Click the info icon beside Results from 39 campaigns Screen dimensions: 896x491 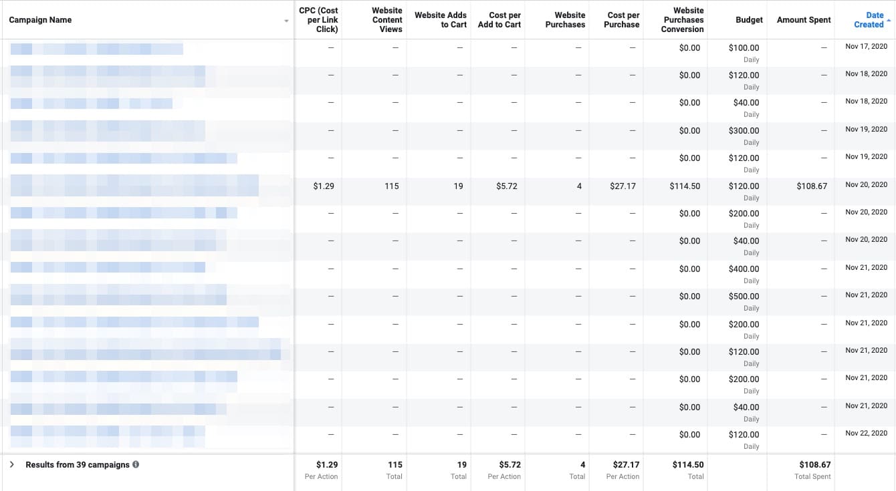pos(136,464)
